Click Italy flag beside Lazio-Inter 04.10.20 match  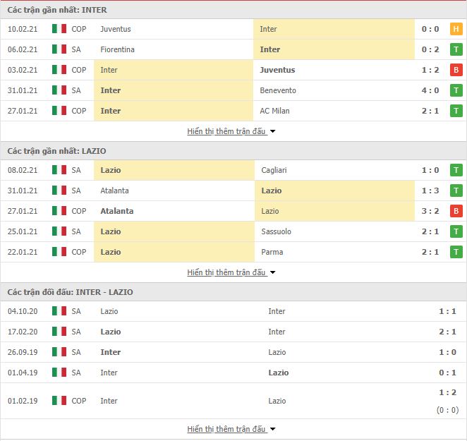coord(59,311)
